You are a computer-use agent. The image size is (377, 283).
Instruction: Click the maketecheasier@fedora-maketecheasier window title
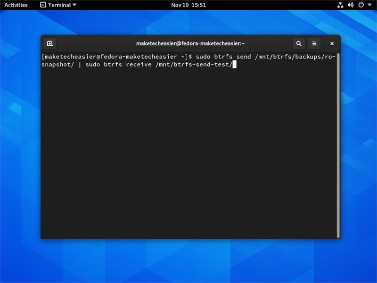(191, 43)
